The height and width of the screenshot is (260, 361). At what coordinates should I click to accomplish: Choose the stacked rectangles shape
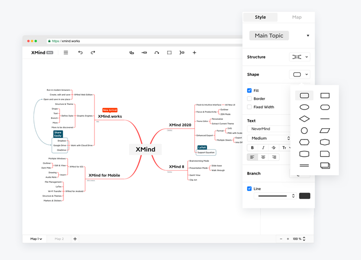pyautogui.click(x=325, y=165)
